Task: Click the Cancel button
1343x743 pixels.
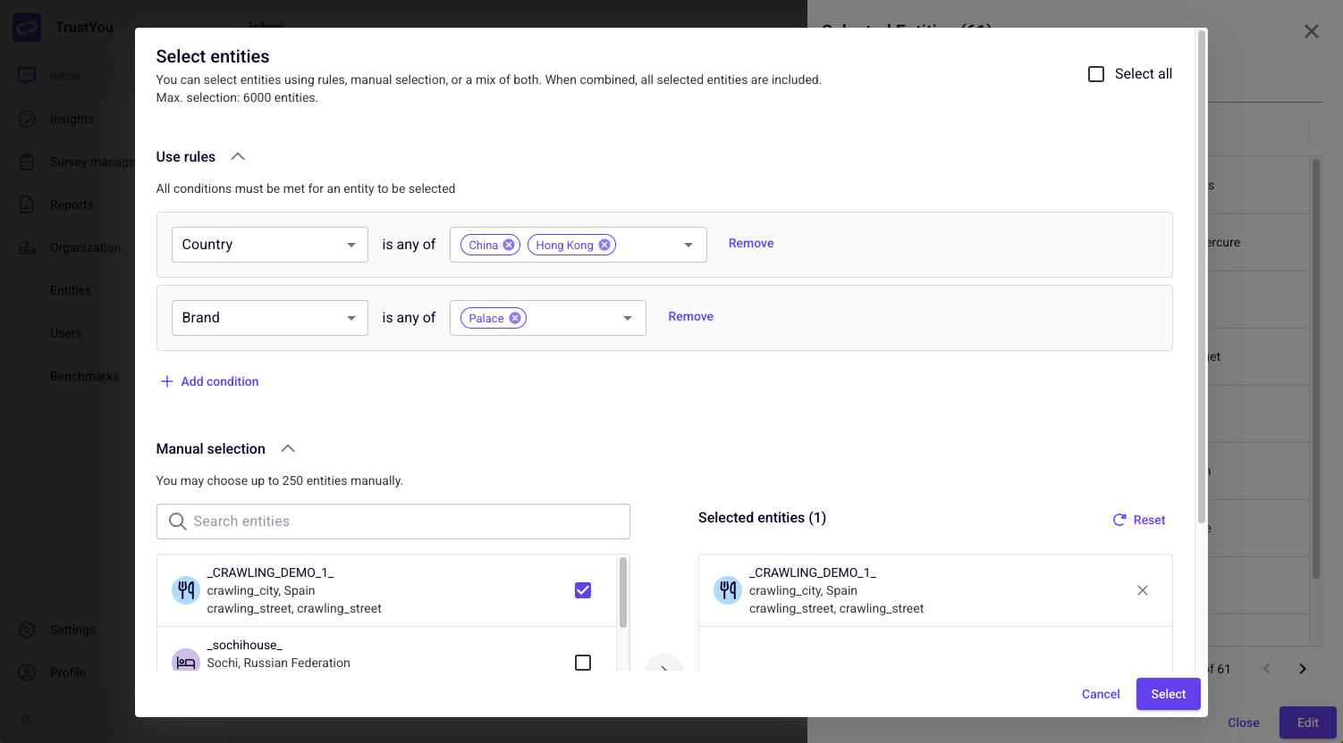Action: pos(1101,694)
